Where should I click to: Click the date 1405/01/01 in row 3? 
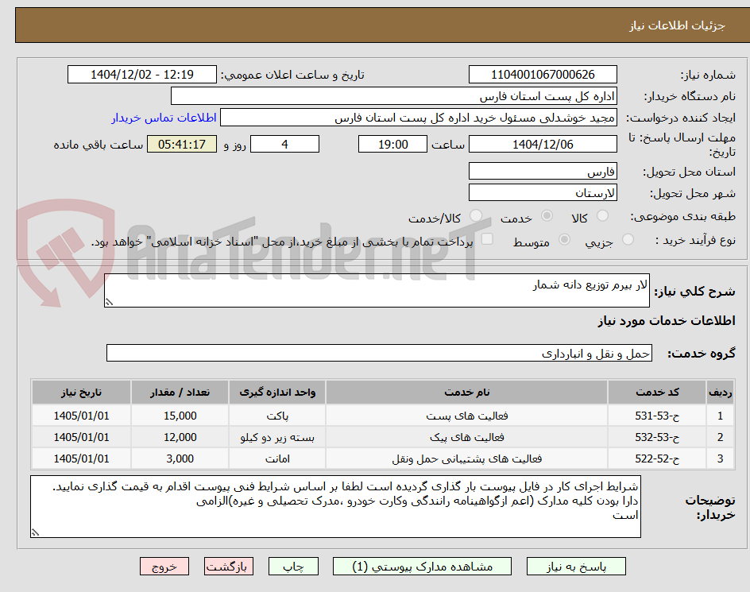pos(81,459)
